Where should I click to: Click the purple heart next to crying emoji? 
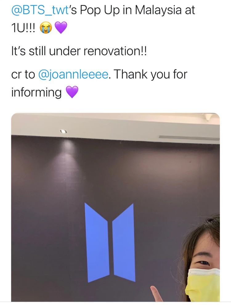click(x=61, y=28)
